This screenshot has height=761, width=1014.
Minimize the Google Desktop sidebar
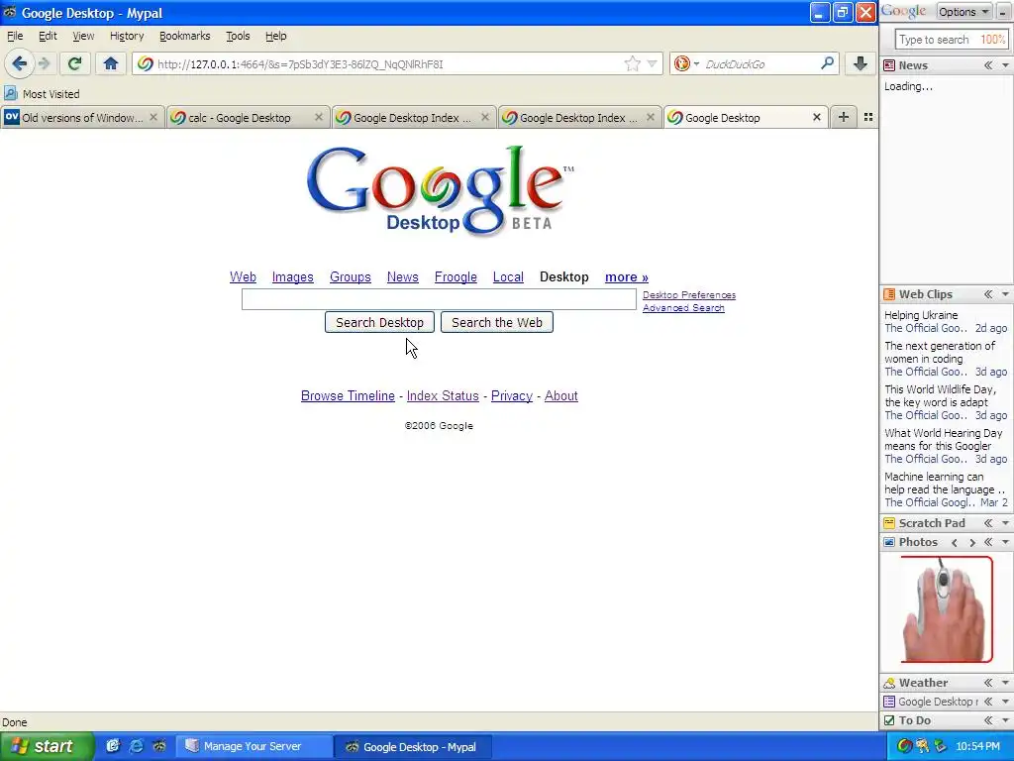pyautogui.click(x=1002, y=12)
